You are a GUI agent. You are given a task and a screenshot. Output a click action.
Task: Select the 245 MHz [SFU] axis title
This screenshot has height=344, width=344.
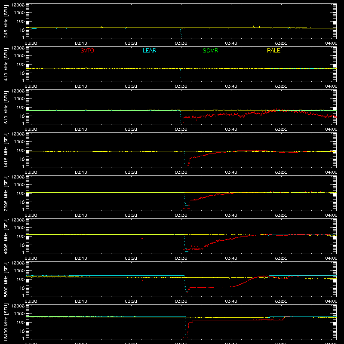pyautogui.click(x=6, y=21)
